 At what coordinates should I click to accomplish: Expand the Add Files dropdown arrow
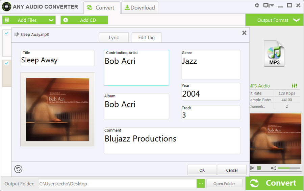click(51, 20)
